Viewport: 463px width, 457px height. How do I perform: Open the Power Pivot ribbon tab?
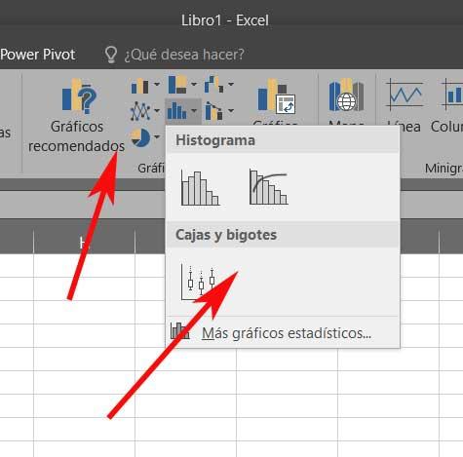pos(38,55)
